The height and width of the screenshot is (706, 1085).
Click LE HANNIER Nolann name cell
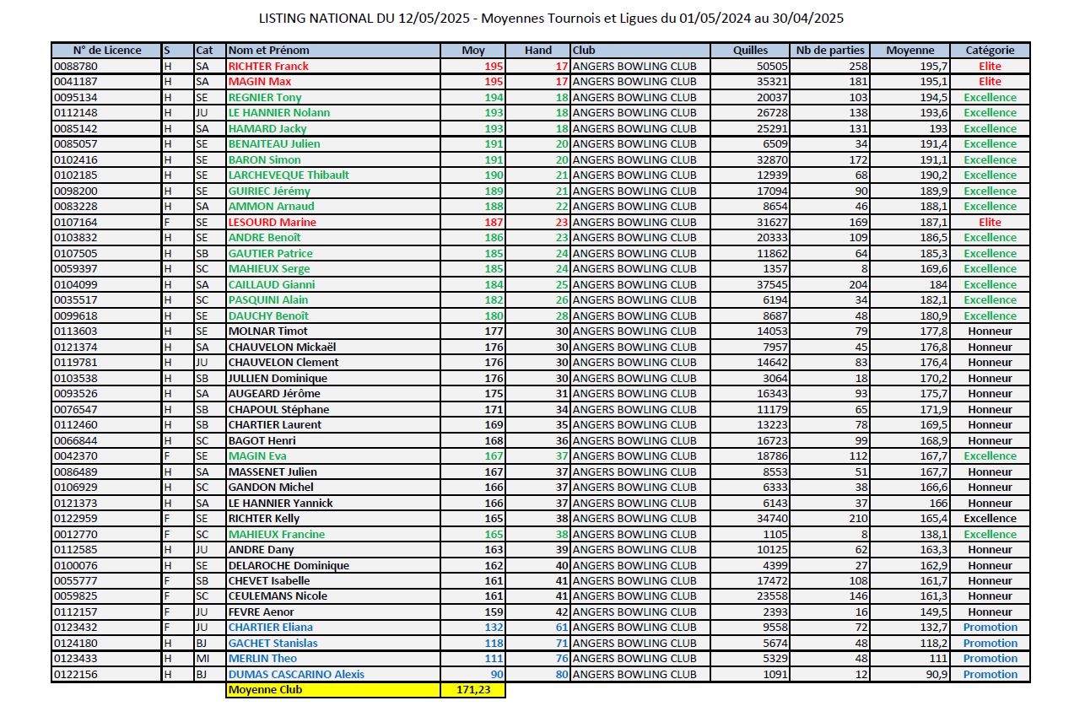[x=333, y=112]
